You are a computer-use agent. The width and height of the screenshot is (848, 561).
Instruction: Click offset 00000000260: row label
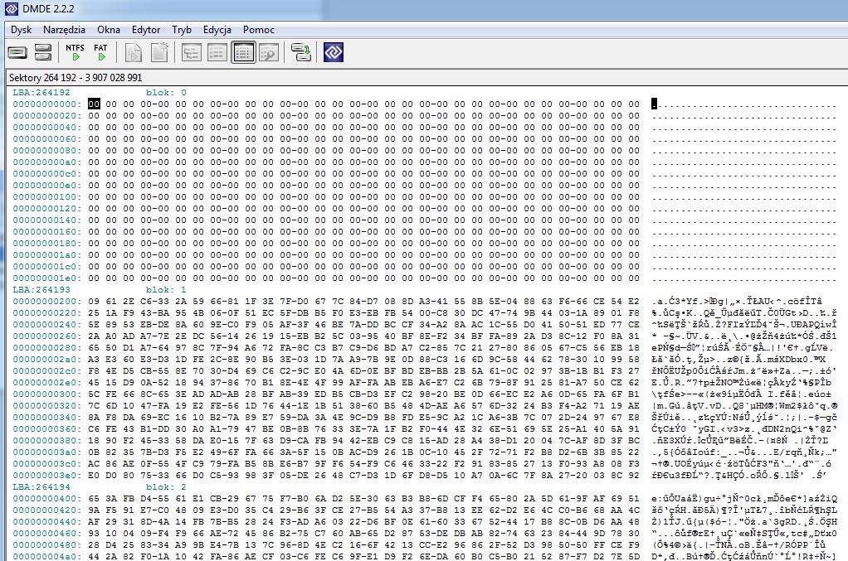(47, 336)
